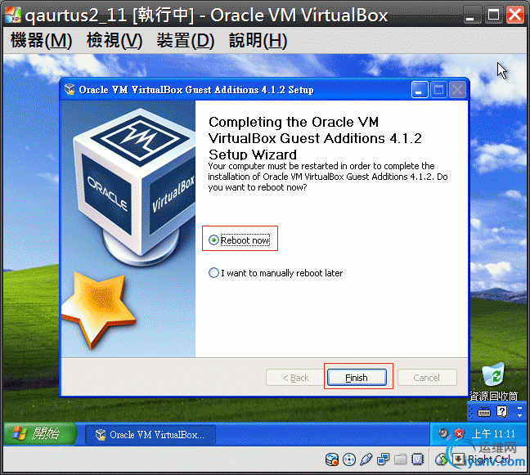Click the taskbar clock showing 11:11
Screen dimensions: 530x475
pyautogui.click(x=493, y=434)
